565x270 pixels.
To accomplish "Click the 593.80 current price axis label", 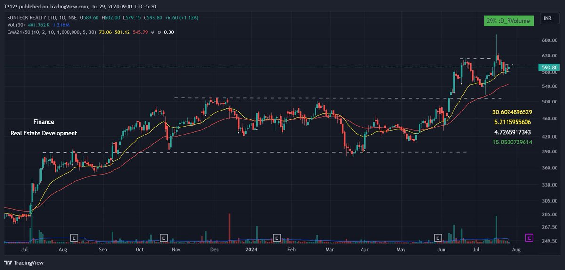I will 550,68.
